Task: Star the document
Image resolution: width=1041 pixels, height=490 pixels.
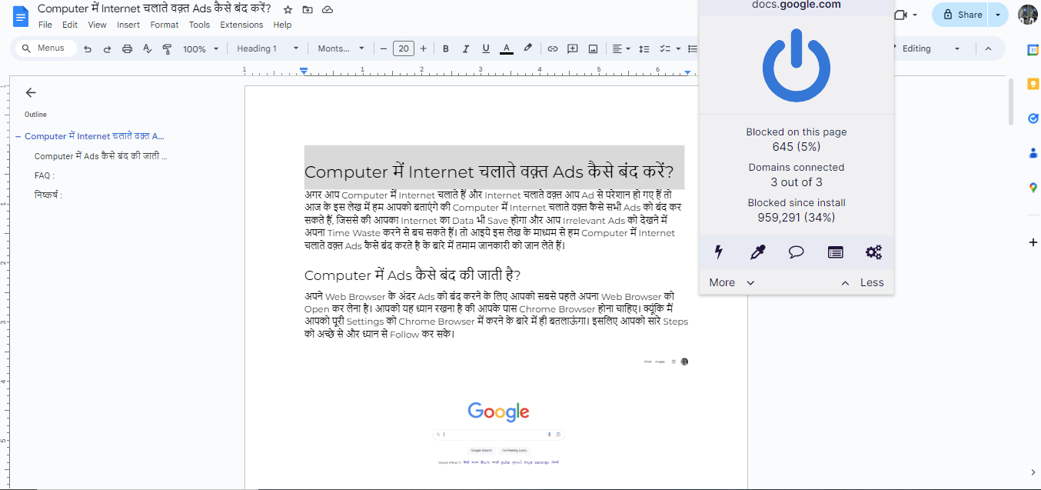Action: [288, 10]
